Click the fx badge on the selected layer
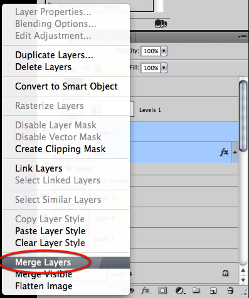 pyautogui.click(x=224, y=152)
